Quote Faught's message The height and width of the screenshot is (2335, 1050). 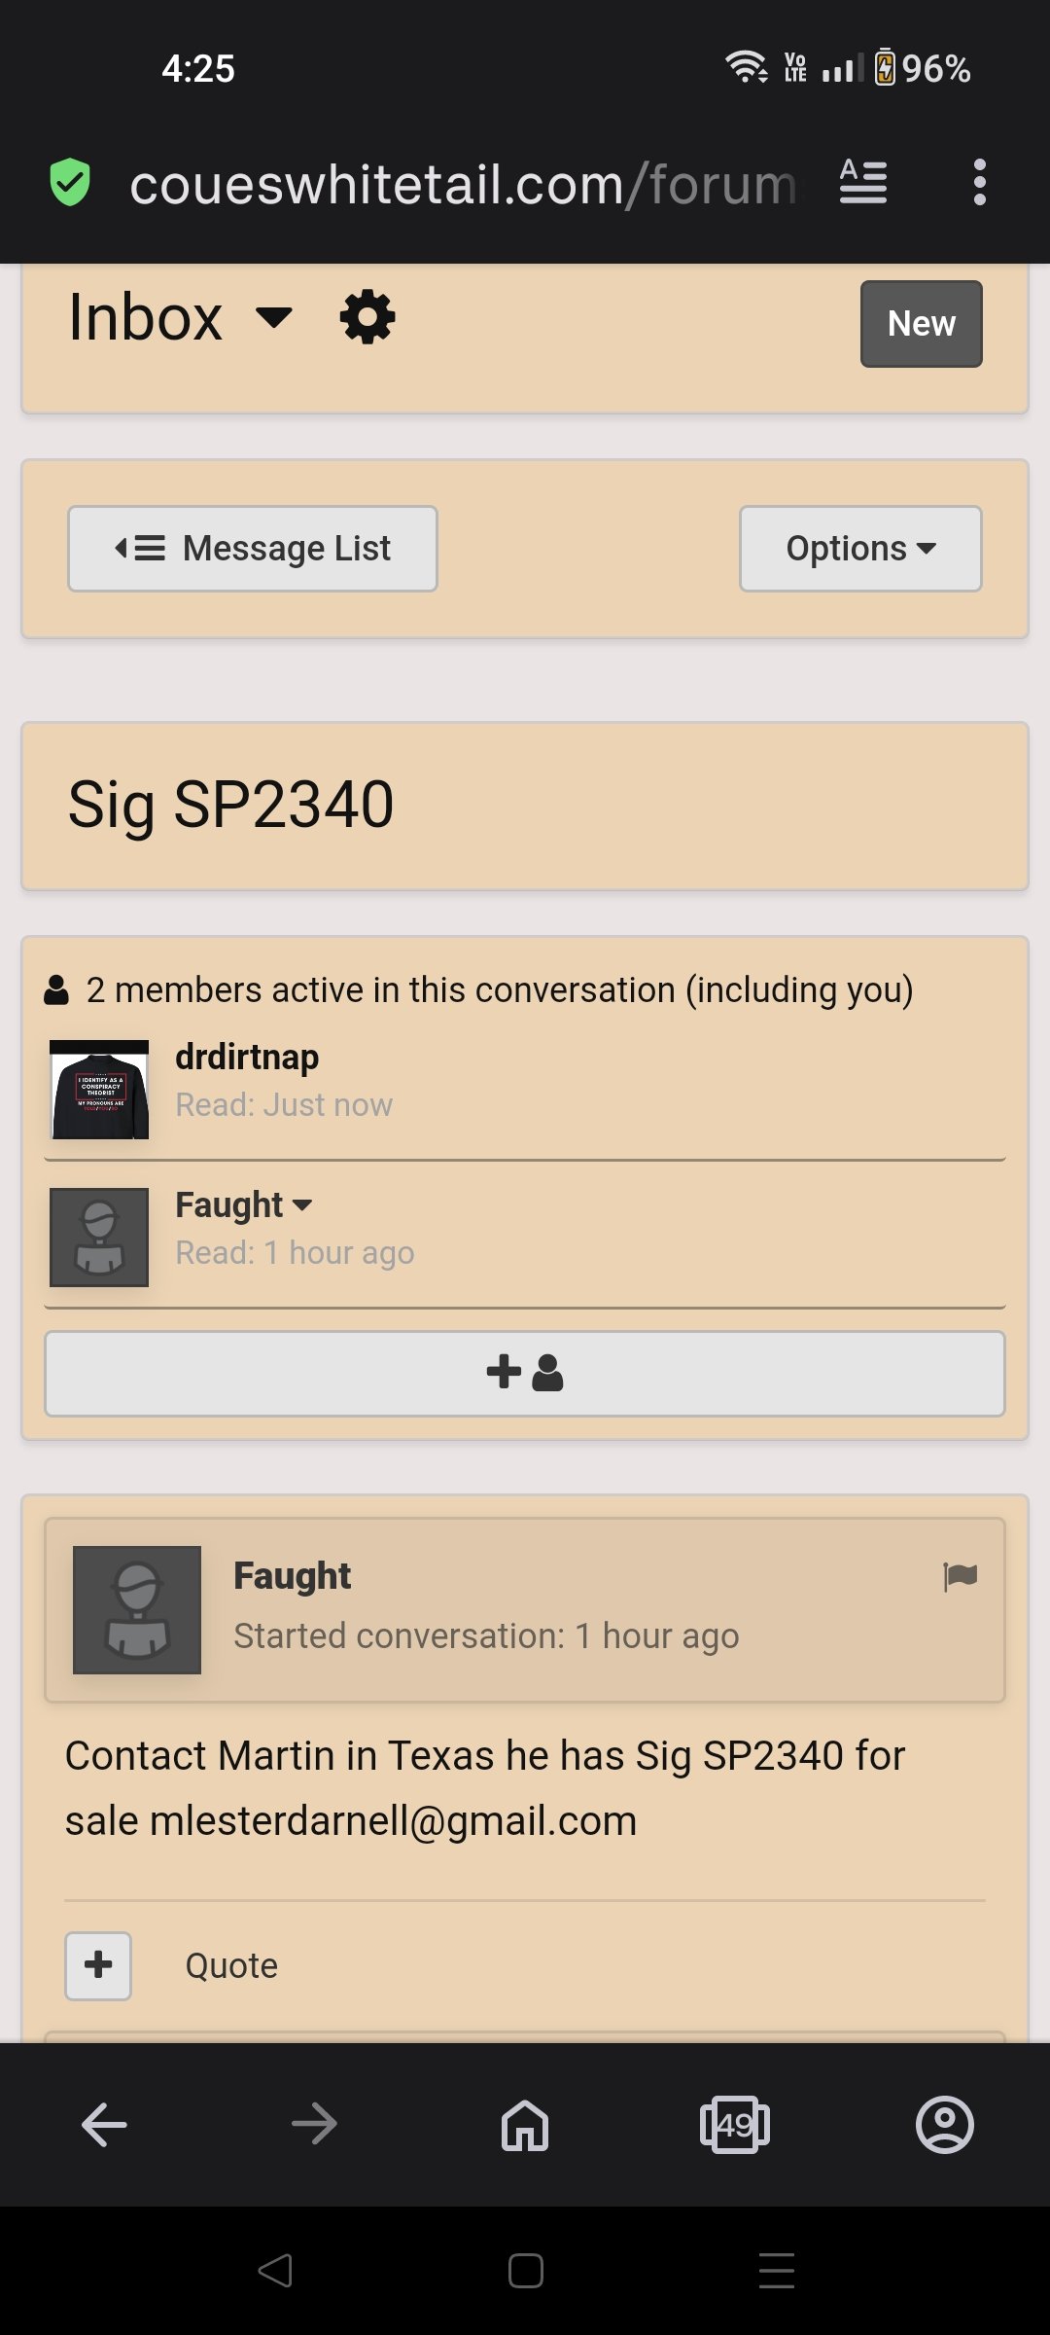coord(231,1966)
